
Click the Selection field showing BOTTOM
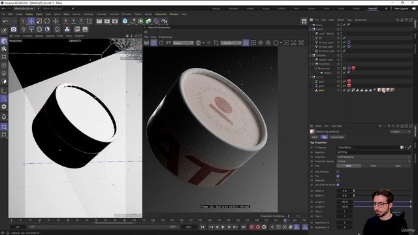(374, 152)
